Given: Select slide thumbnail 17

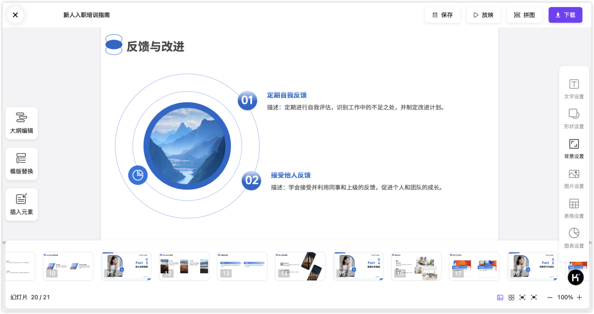Looking at the screenshot, I should pos(474,266).
